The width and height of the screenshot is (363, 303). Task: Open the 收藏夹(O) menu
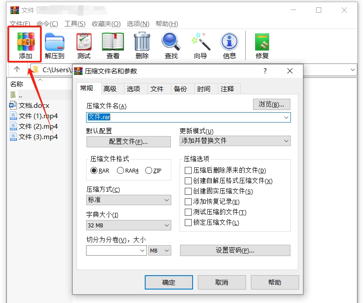[106, 23]
